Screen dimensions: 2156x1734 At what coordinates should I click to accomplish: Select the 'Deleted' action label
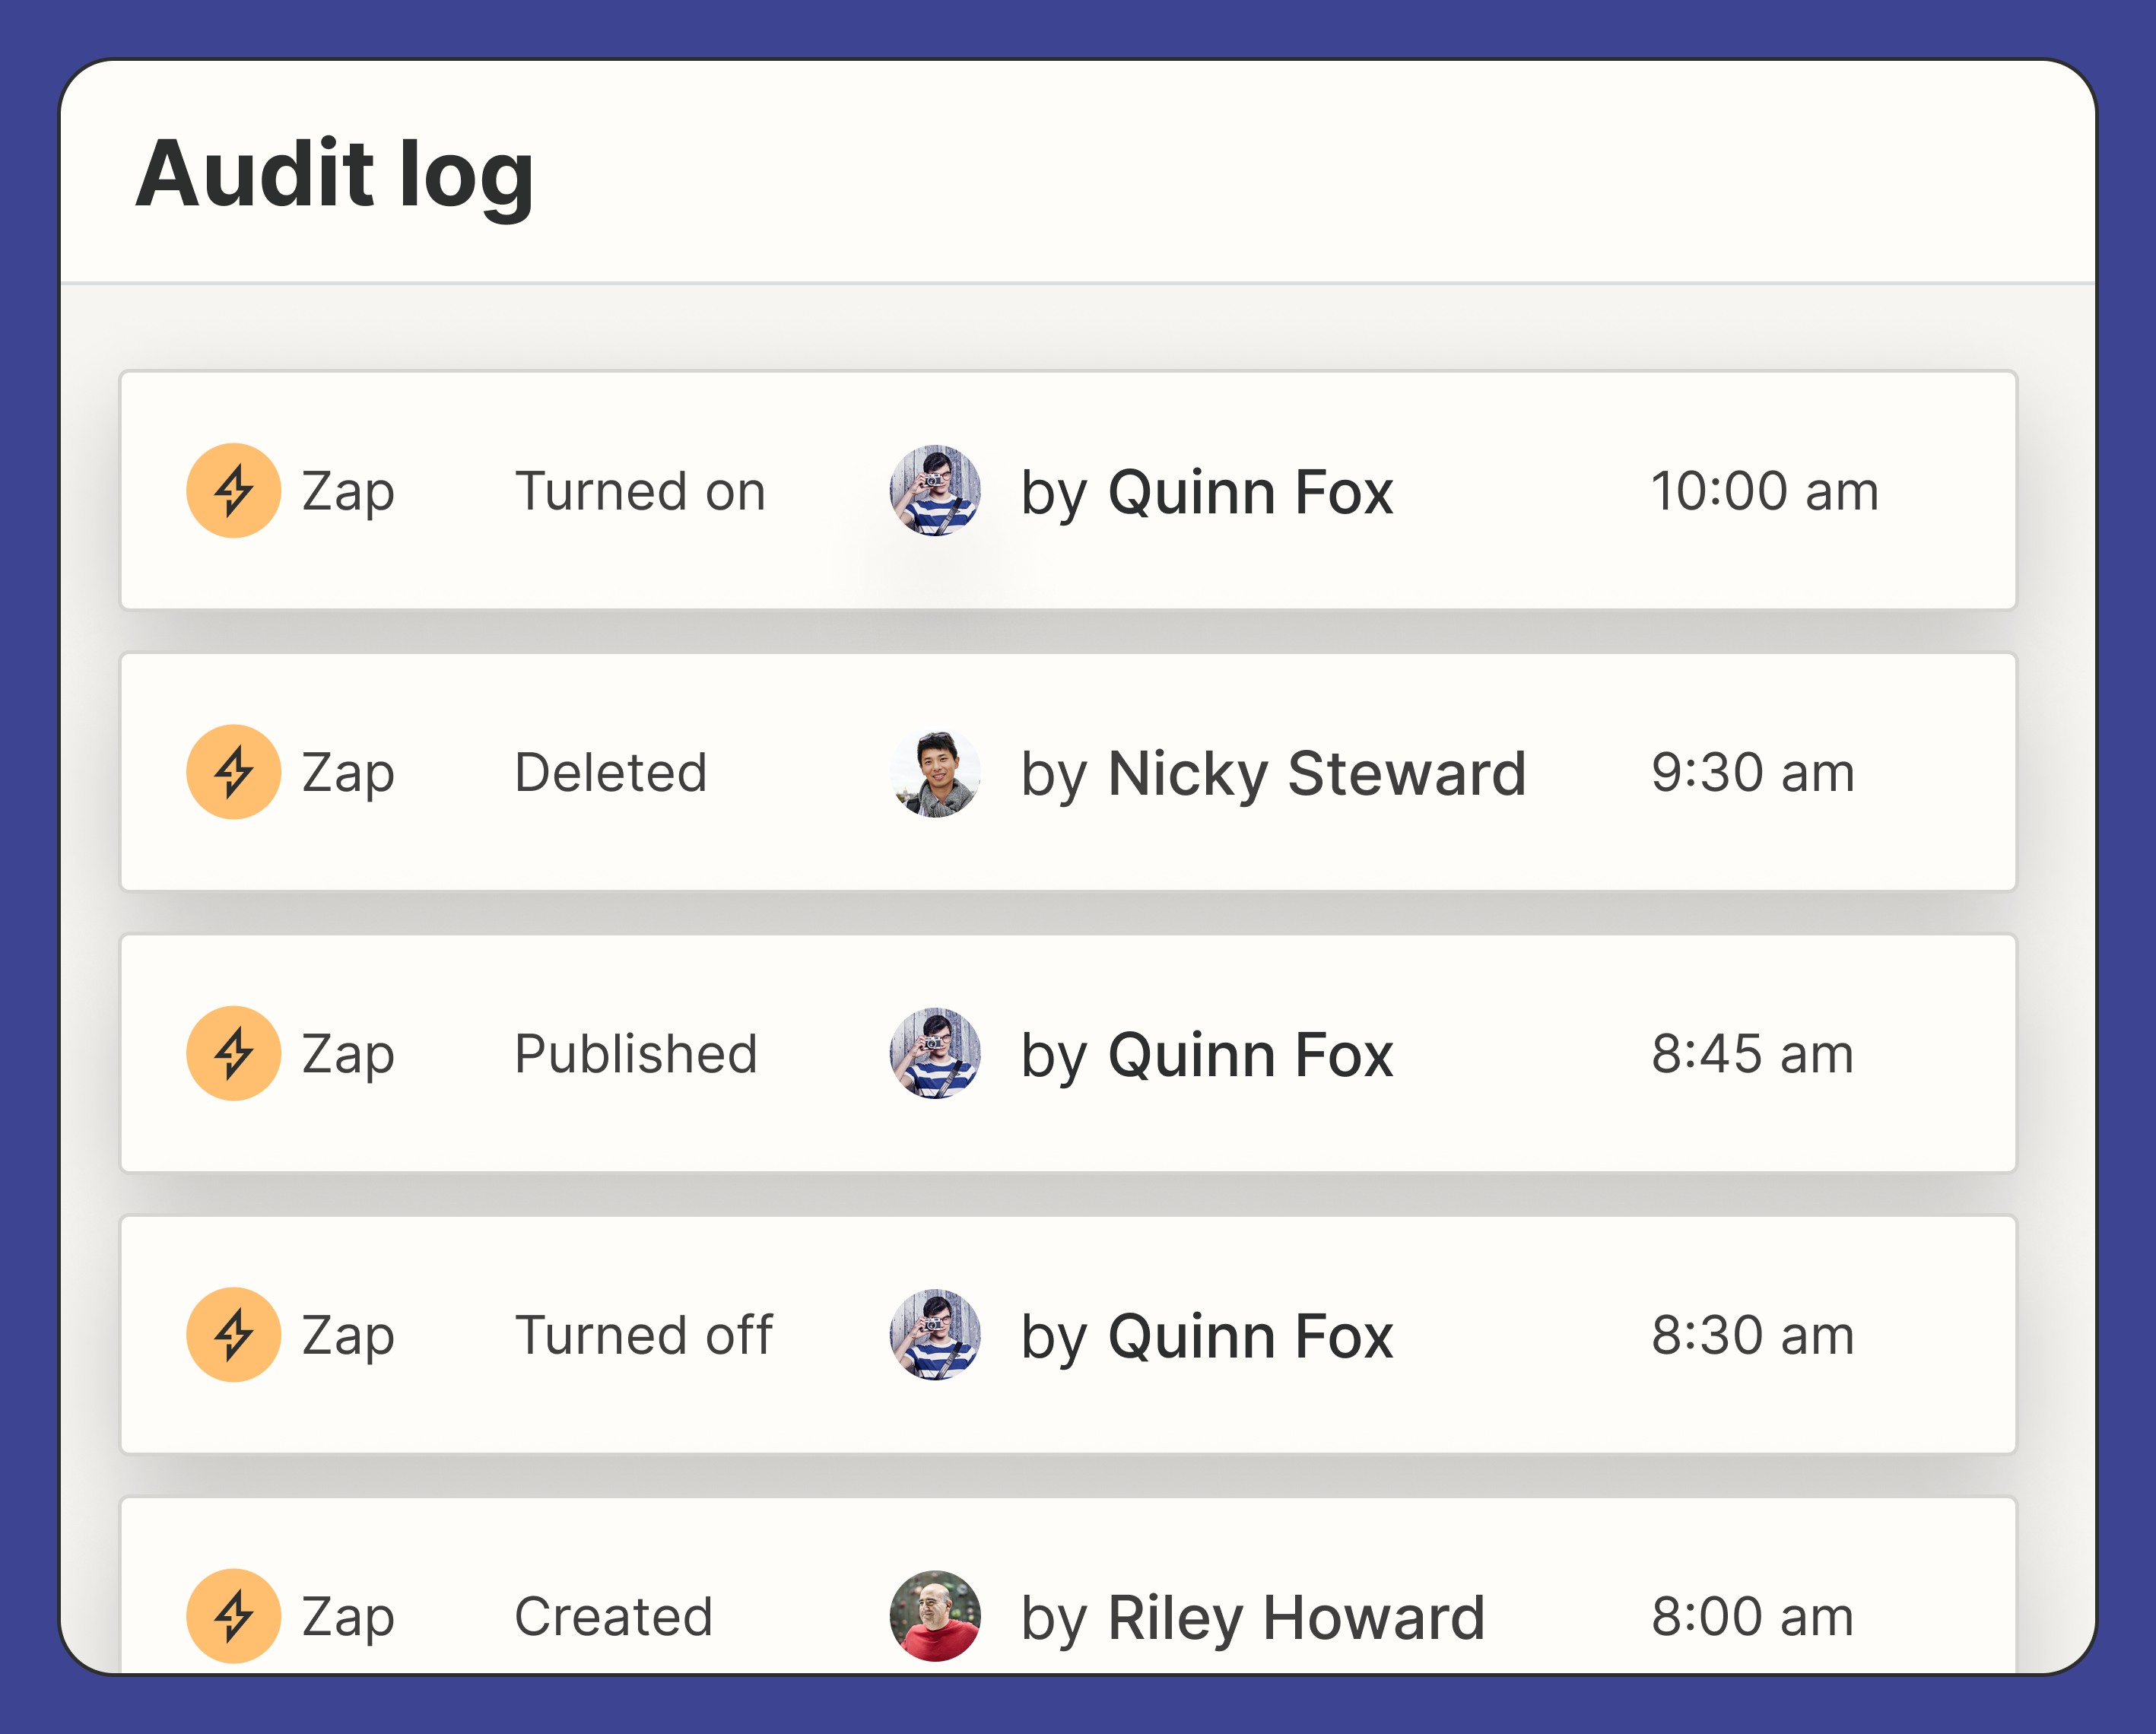point(611,773)
